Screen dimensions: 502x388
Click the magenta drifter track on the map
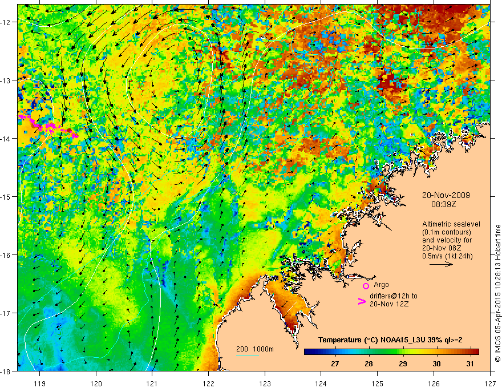[48, 127]
